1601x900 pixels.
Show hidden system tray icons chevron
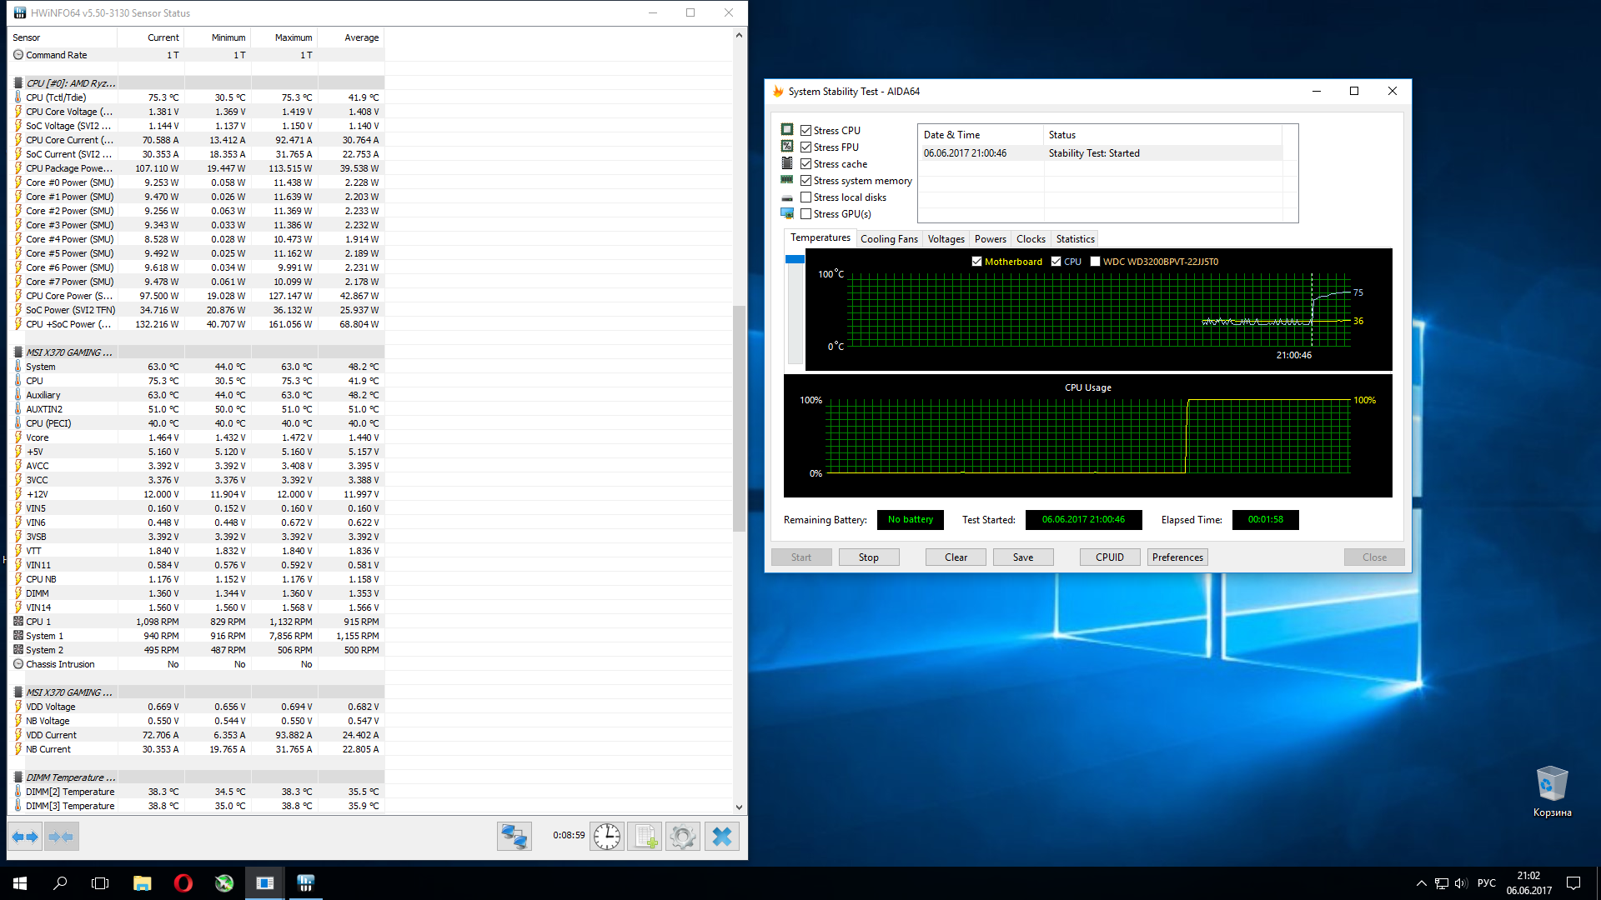pos(1421,883)
